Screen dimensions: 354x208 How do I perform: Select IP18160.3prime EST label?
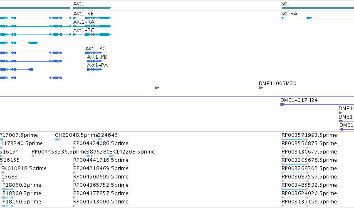21,202
